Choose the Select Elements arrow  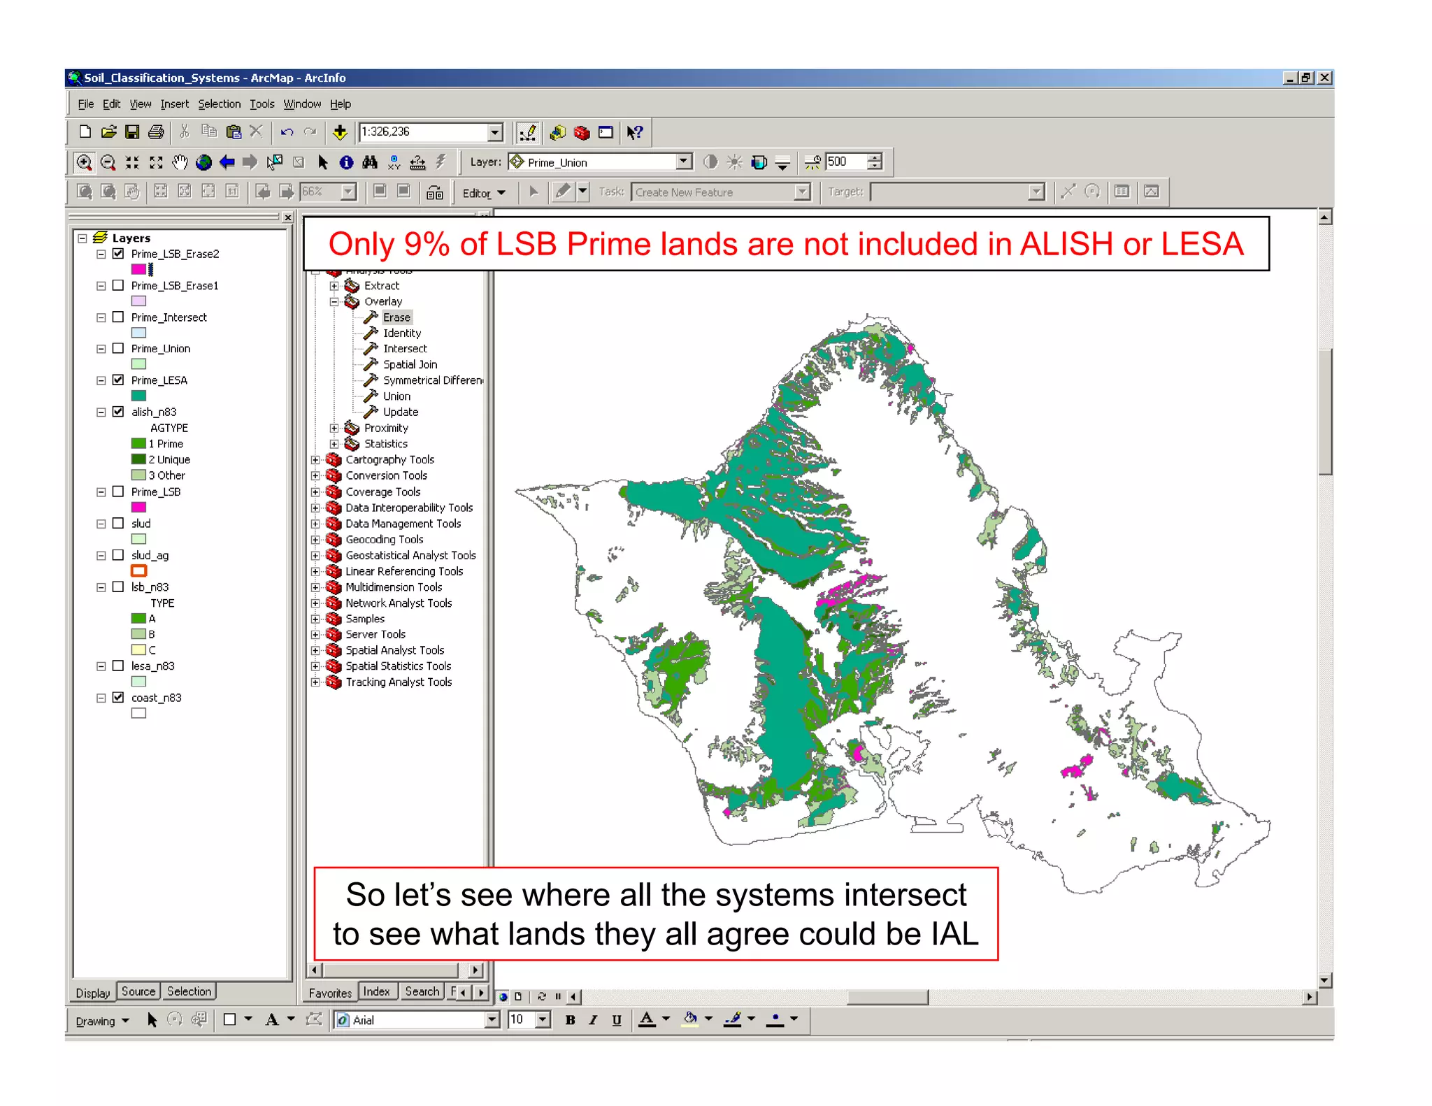[x=322, y=162]
